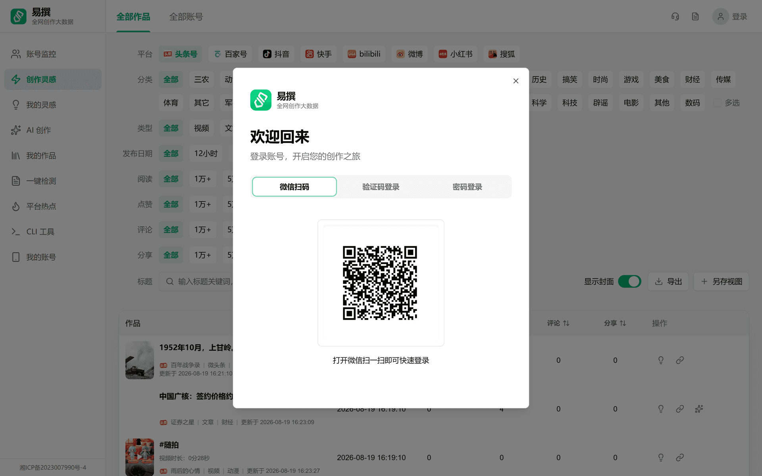Choose the 传媒 category
The height and width of the screenshot is (476, 762).
coord(723,79)
